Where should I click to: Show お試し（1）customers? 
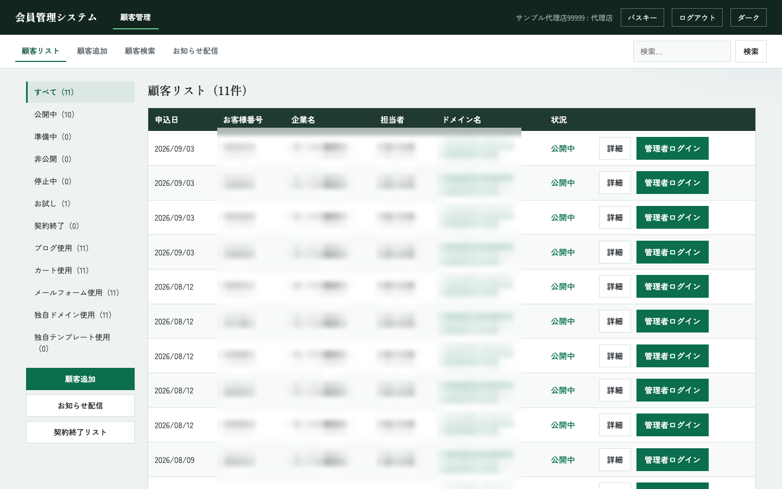[80, 204]
